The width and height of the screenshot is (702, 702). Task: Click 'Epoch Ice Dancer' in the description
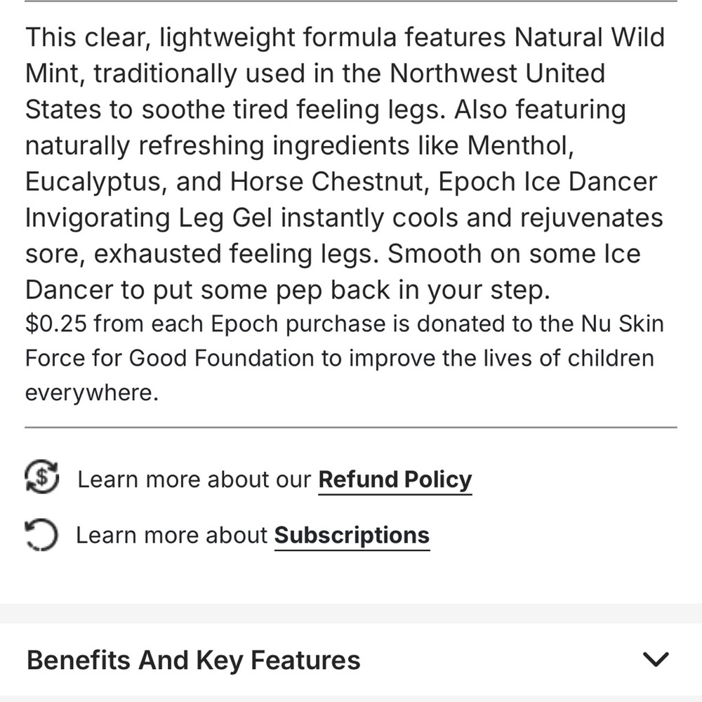click(547, 182)
